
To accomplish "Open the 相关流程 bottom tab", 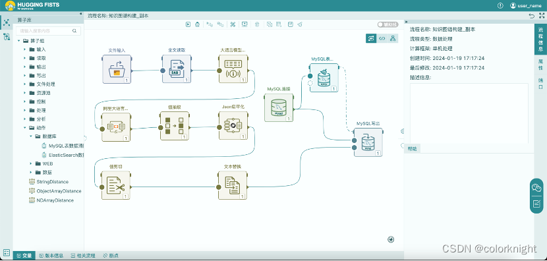I will 82,256.
